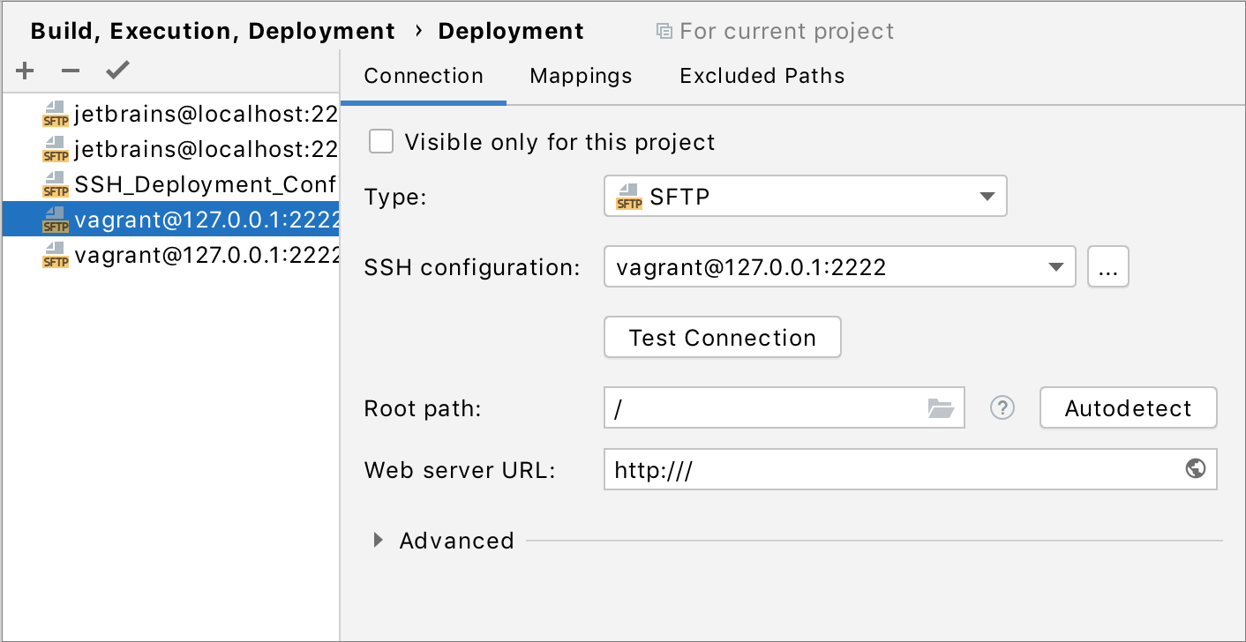The height and width of the screenshot is (642, 1246).
Task: Open the folder browser for Root path
Action: coord(941,407)
